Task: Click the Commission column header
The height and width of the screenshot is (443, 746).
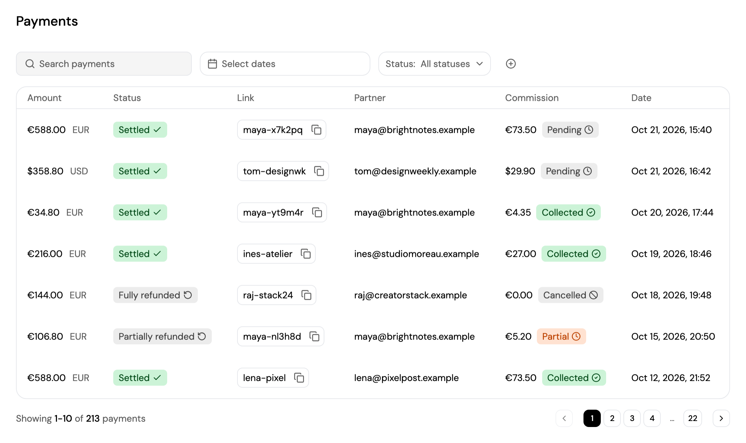Action: [532, 98]
